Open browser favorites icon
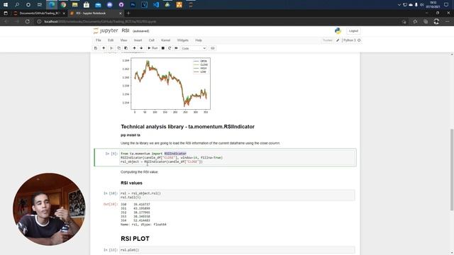Viewport: 454px width, 255px height. click(415, 21)
